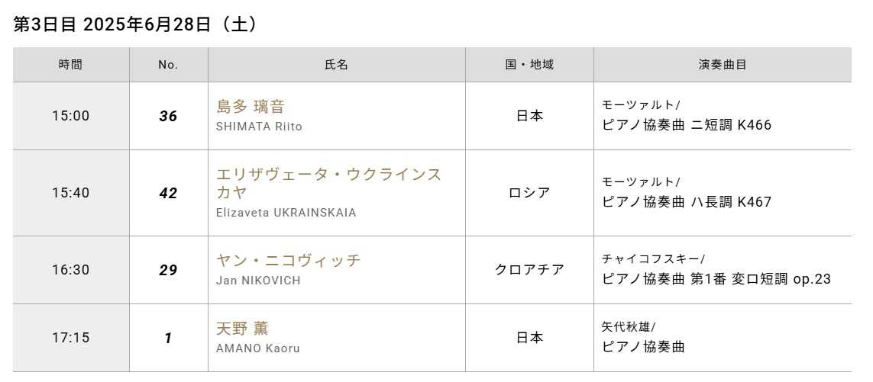Select the 17:15 time cell
Viewport: 873px width, 382px height.
(x=70, y=338)
